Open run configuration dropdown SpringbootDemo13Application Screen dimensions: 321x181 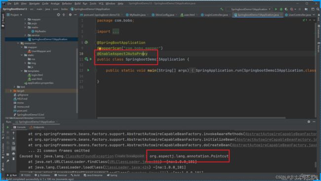coord(249,9)
